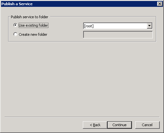Image resolution: width=164 pixels, height=133 pixels.
Task: Open the [root] folder dropdown arrow
Action: (149, 26)
